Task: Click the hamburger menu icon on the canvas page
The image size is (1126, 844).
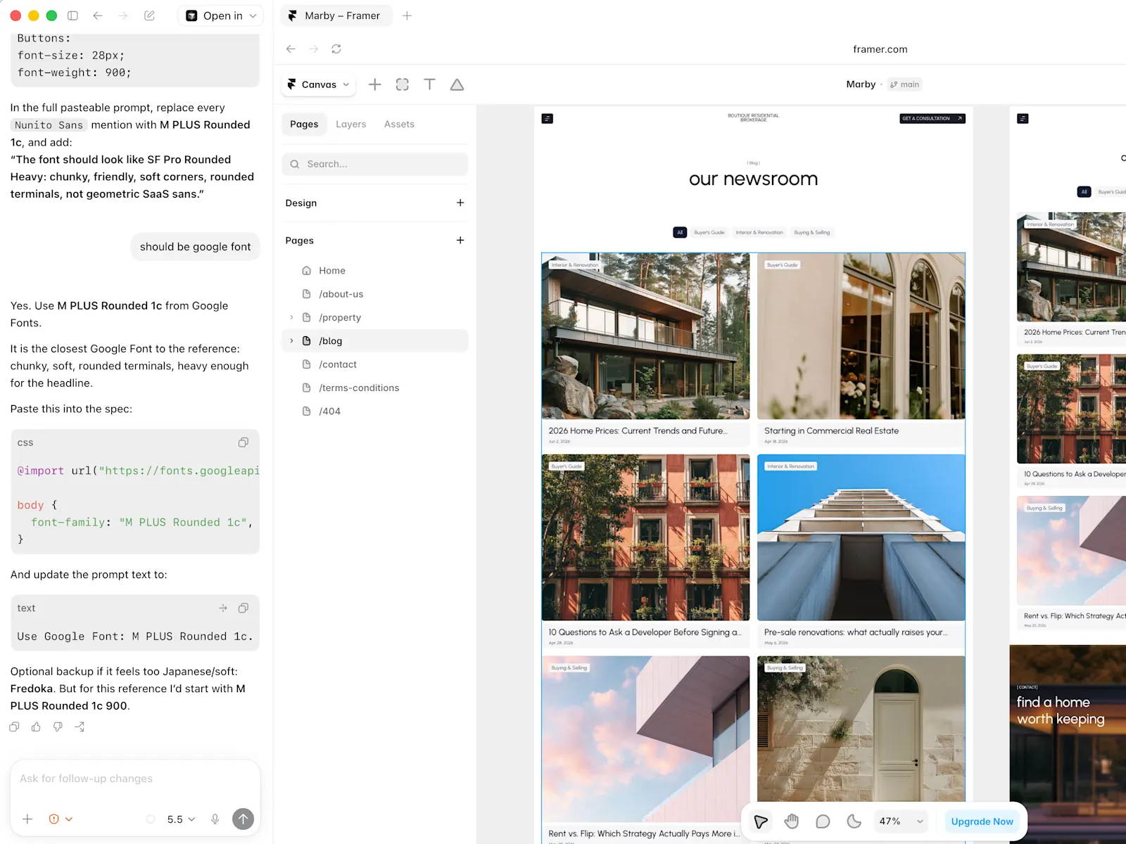Action: [x=548, y=119]
